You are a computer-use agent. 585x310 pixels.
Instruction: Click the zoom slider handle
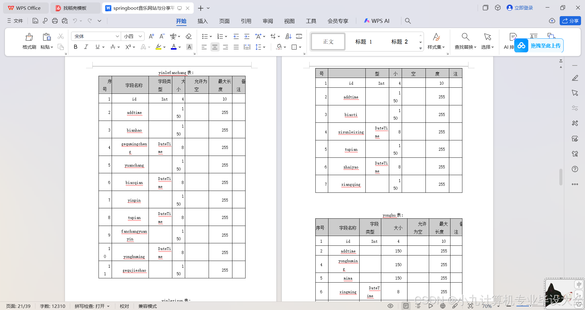click(x=530, y=306)
